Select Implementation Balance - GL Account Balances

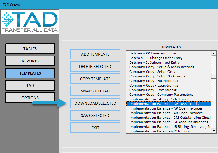coord(169,122)
